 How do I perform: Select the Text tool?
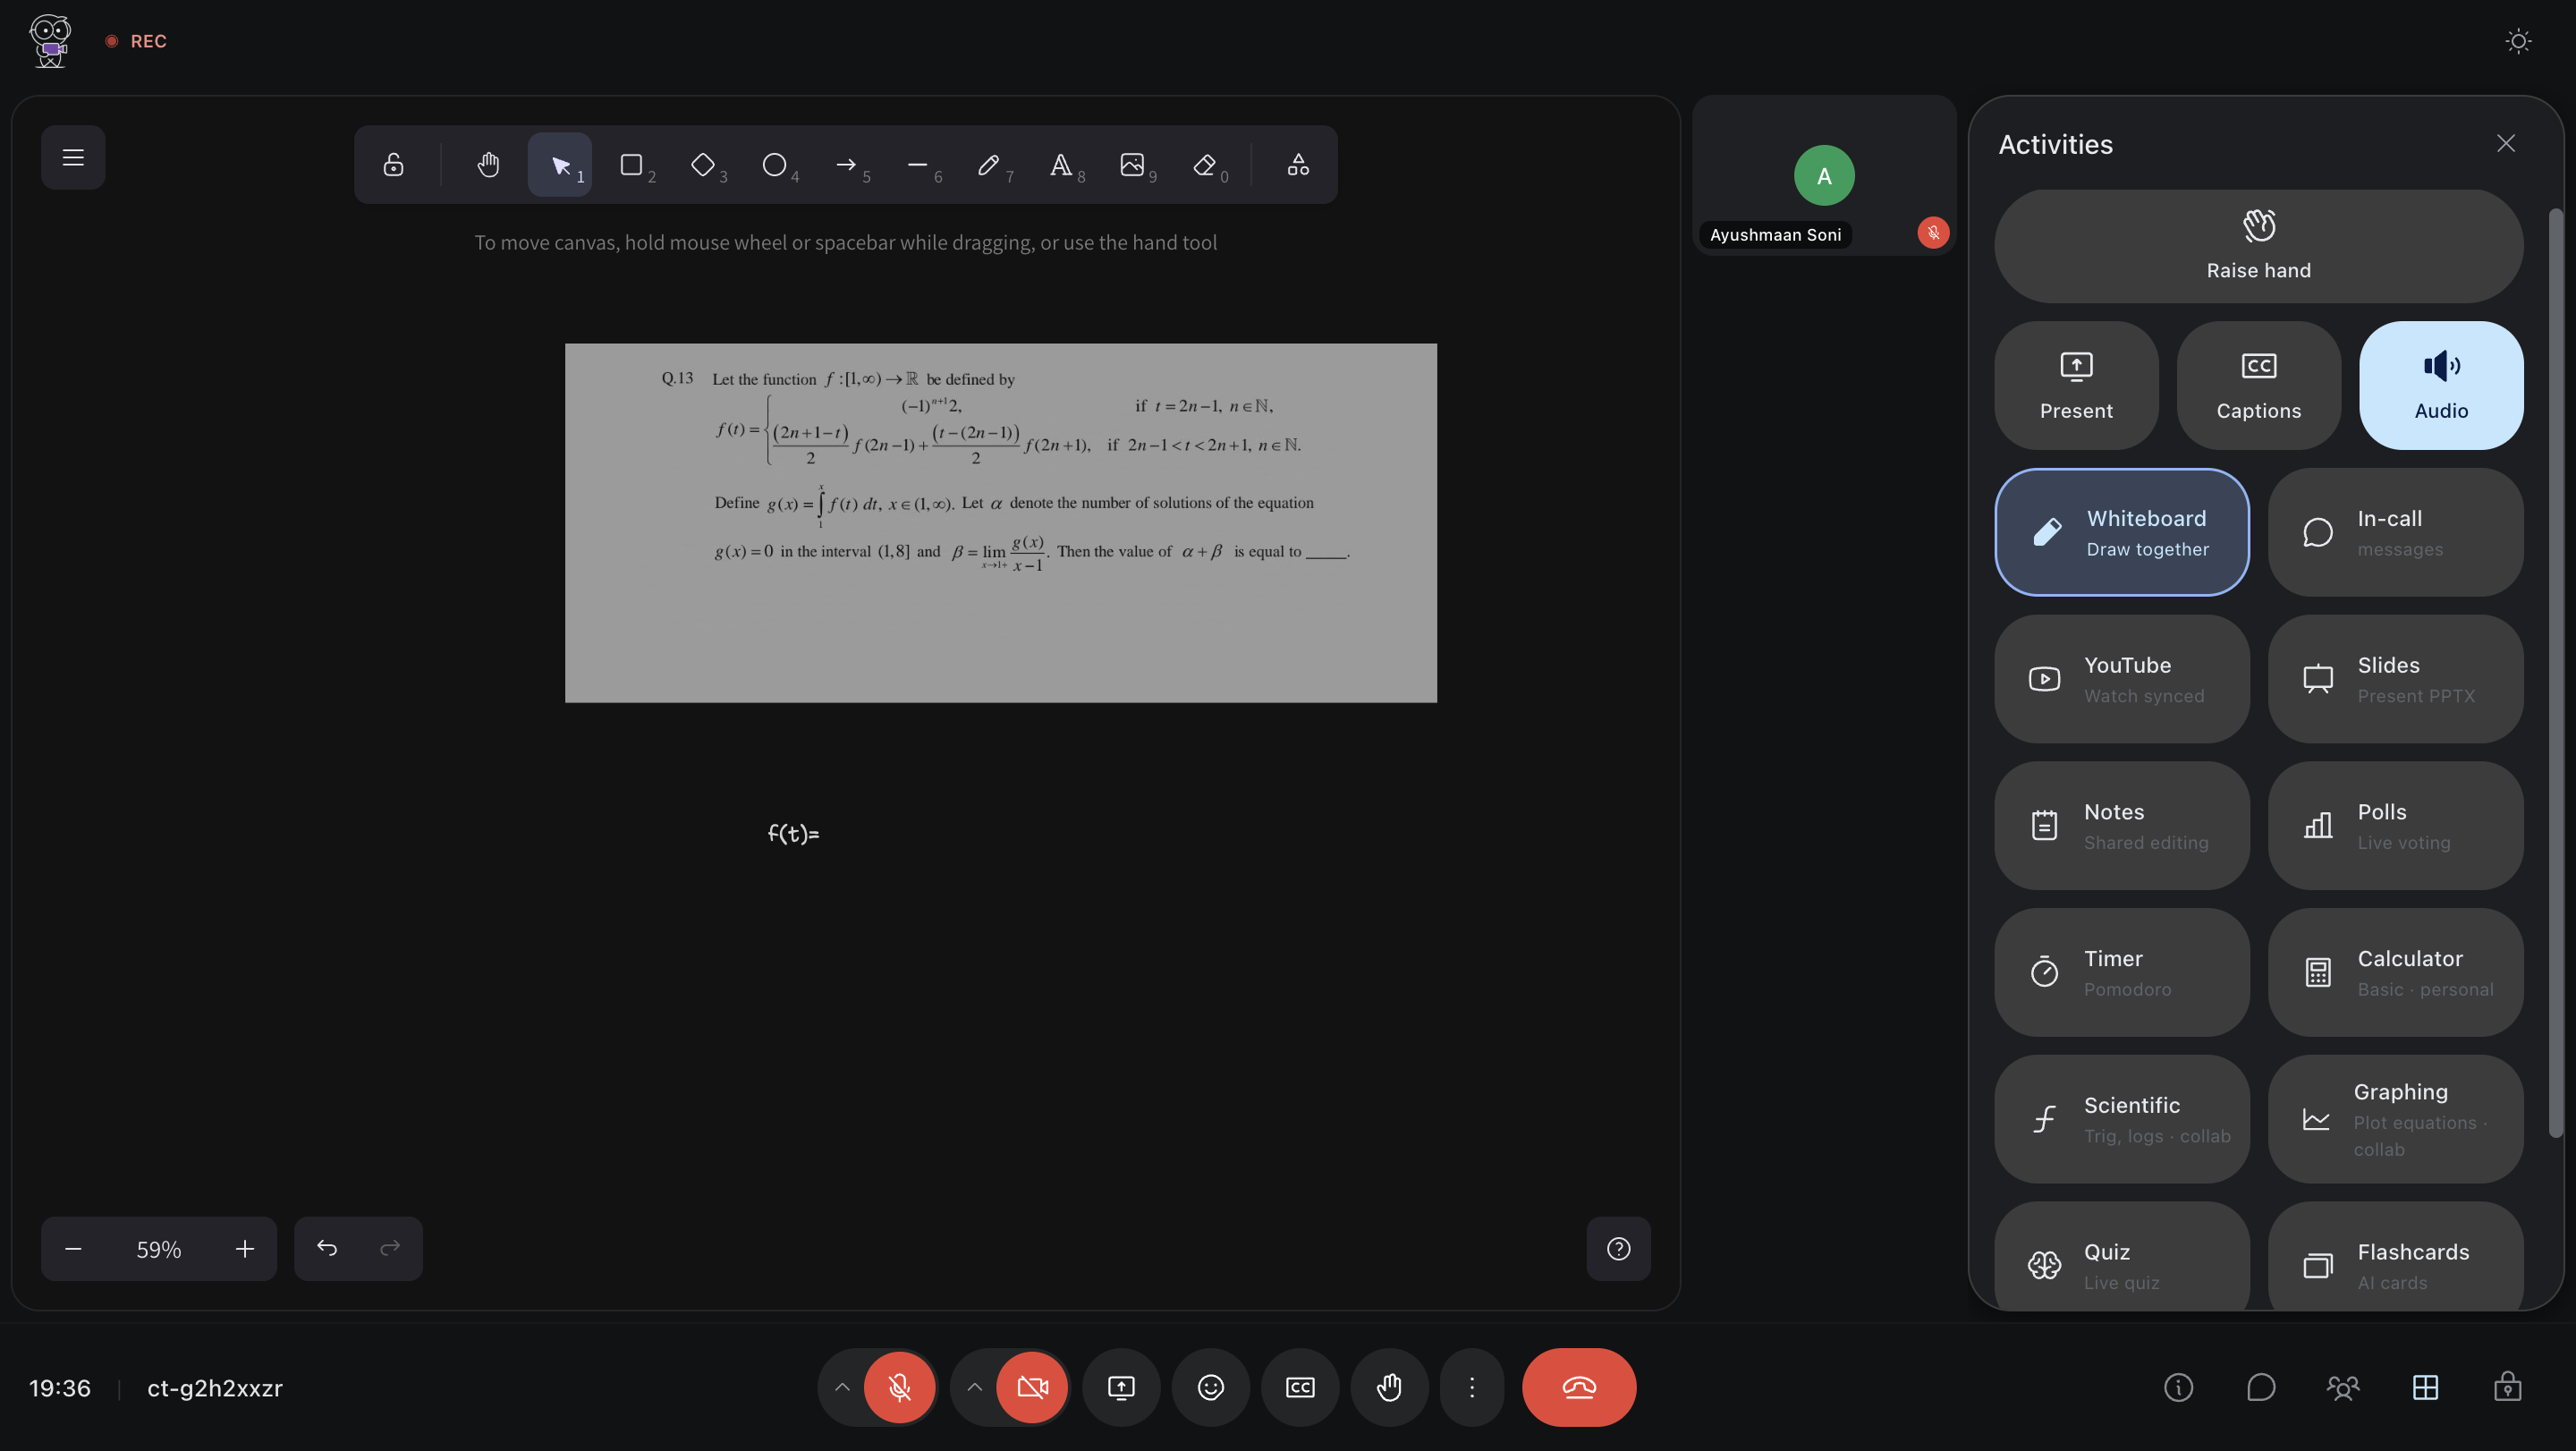click(1061, 165)
